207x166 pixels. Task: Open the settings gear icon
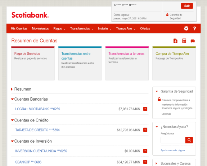[186, 28]
